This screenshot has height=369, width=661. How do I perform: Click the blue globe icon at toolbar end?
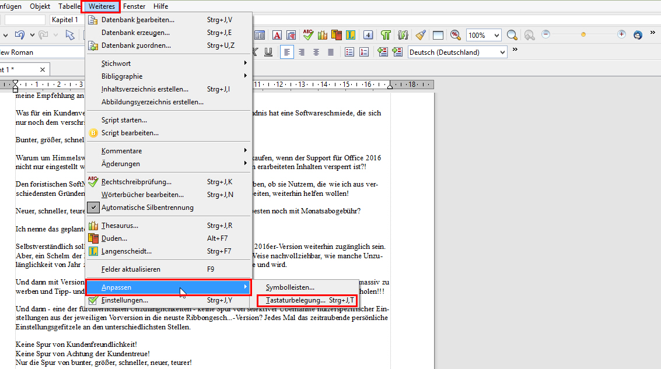coord(638,35)
